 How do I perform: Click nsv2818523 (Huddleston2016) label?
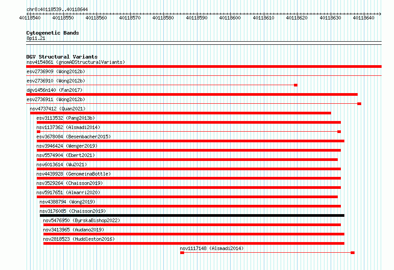[x=79, y=239]
